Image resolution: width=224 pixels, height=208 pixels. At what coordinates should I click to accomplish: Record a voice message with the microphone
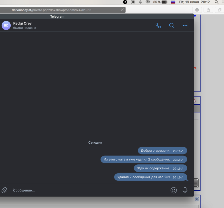click(185, 190)
